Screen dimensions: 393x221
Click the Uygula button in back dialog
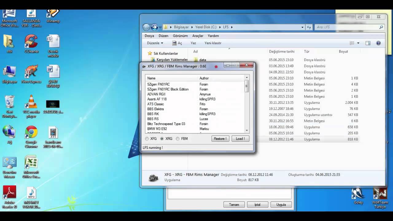tap(281, 205)
